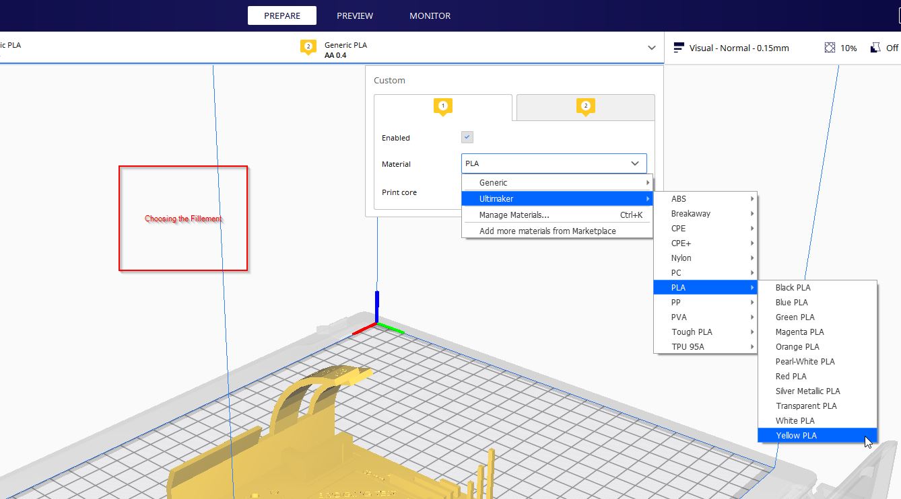Open the Material PLA dropdown

tap(554, 163)
